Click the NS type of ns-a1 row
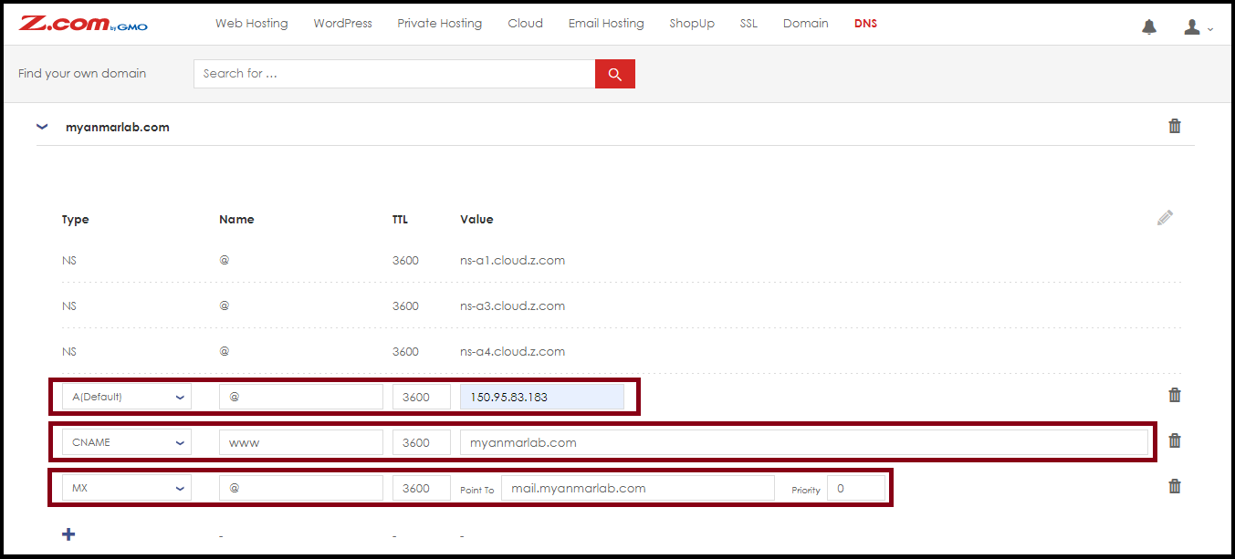 (69, 260)
